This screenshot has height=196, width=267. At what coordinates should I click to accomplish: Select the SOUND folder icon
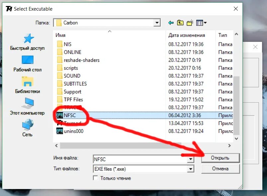pos(59,76)
